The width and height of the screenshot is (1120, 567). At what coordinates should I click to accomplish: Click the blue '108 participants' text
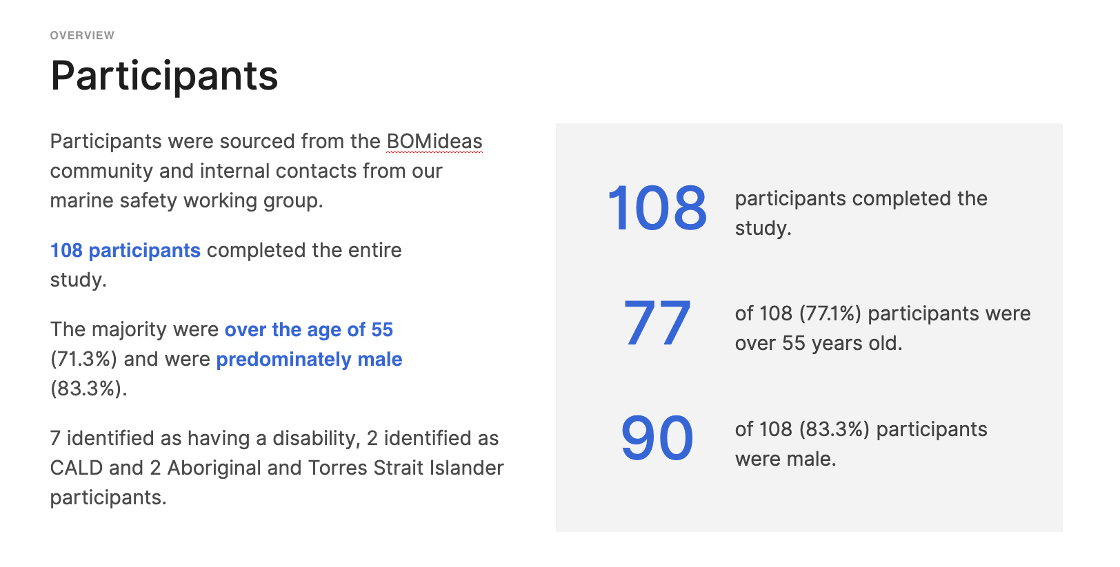[x=126, y=250]
